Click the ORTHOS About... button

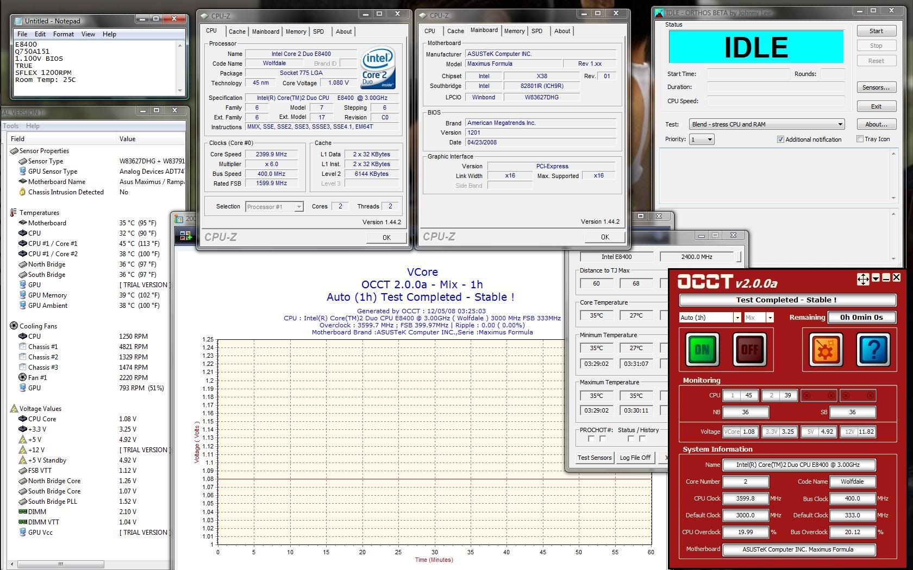click(876, 124)
